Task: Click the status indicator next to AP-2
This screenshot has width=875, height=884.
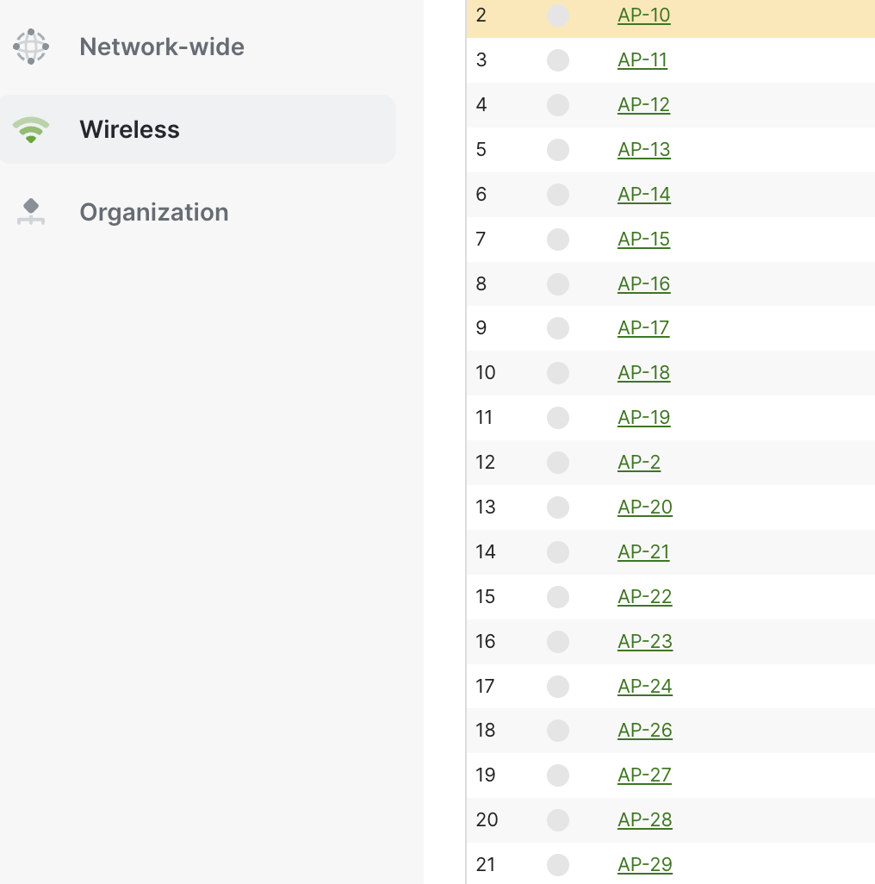Action: click(558, 463)
